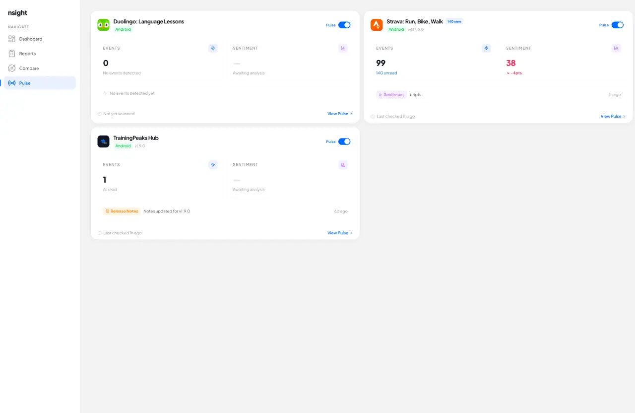This screenshot has width=635, height=413.
Task: Click Duolingo card's events lightning icon
Action: (x=213, y=48)
